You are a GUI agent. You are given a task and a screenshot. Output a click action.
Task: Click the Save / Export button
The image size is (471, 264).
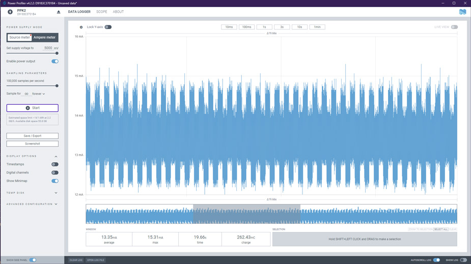(33, 136)
